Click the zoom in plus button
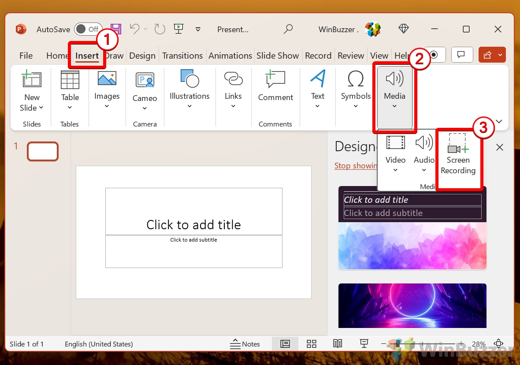 [461, 344]
